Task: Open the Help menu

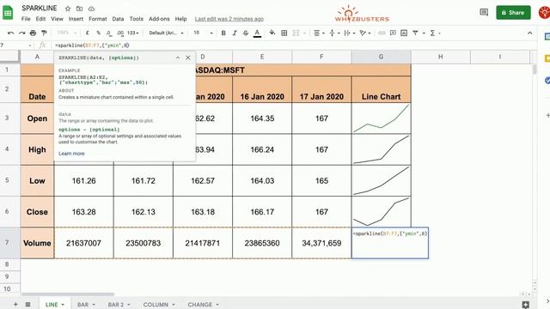Action: [x=180, y=19]
